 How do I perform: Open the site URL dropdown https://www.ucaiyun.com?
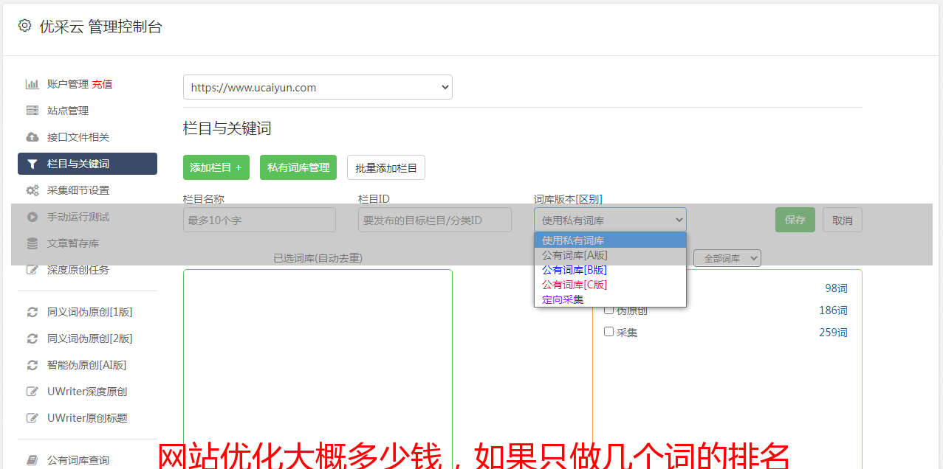[x=318, y=87]
